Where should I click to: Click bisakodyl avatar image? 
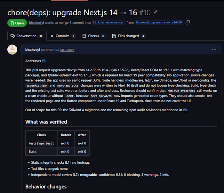[12, 49]
